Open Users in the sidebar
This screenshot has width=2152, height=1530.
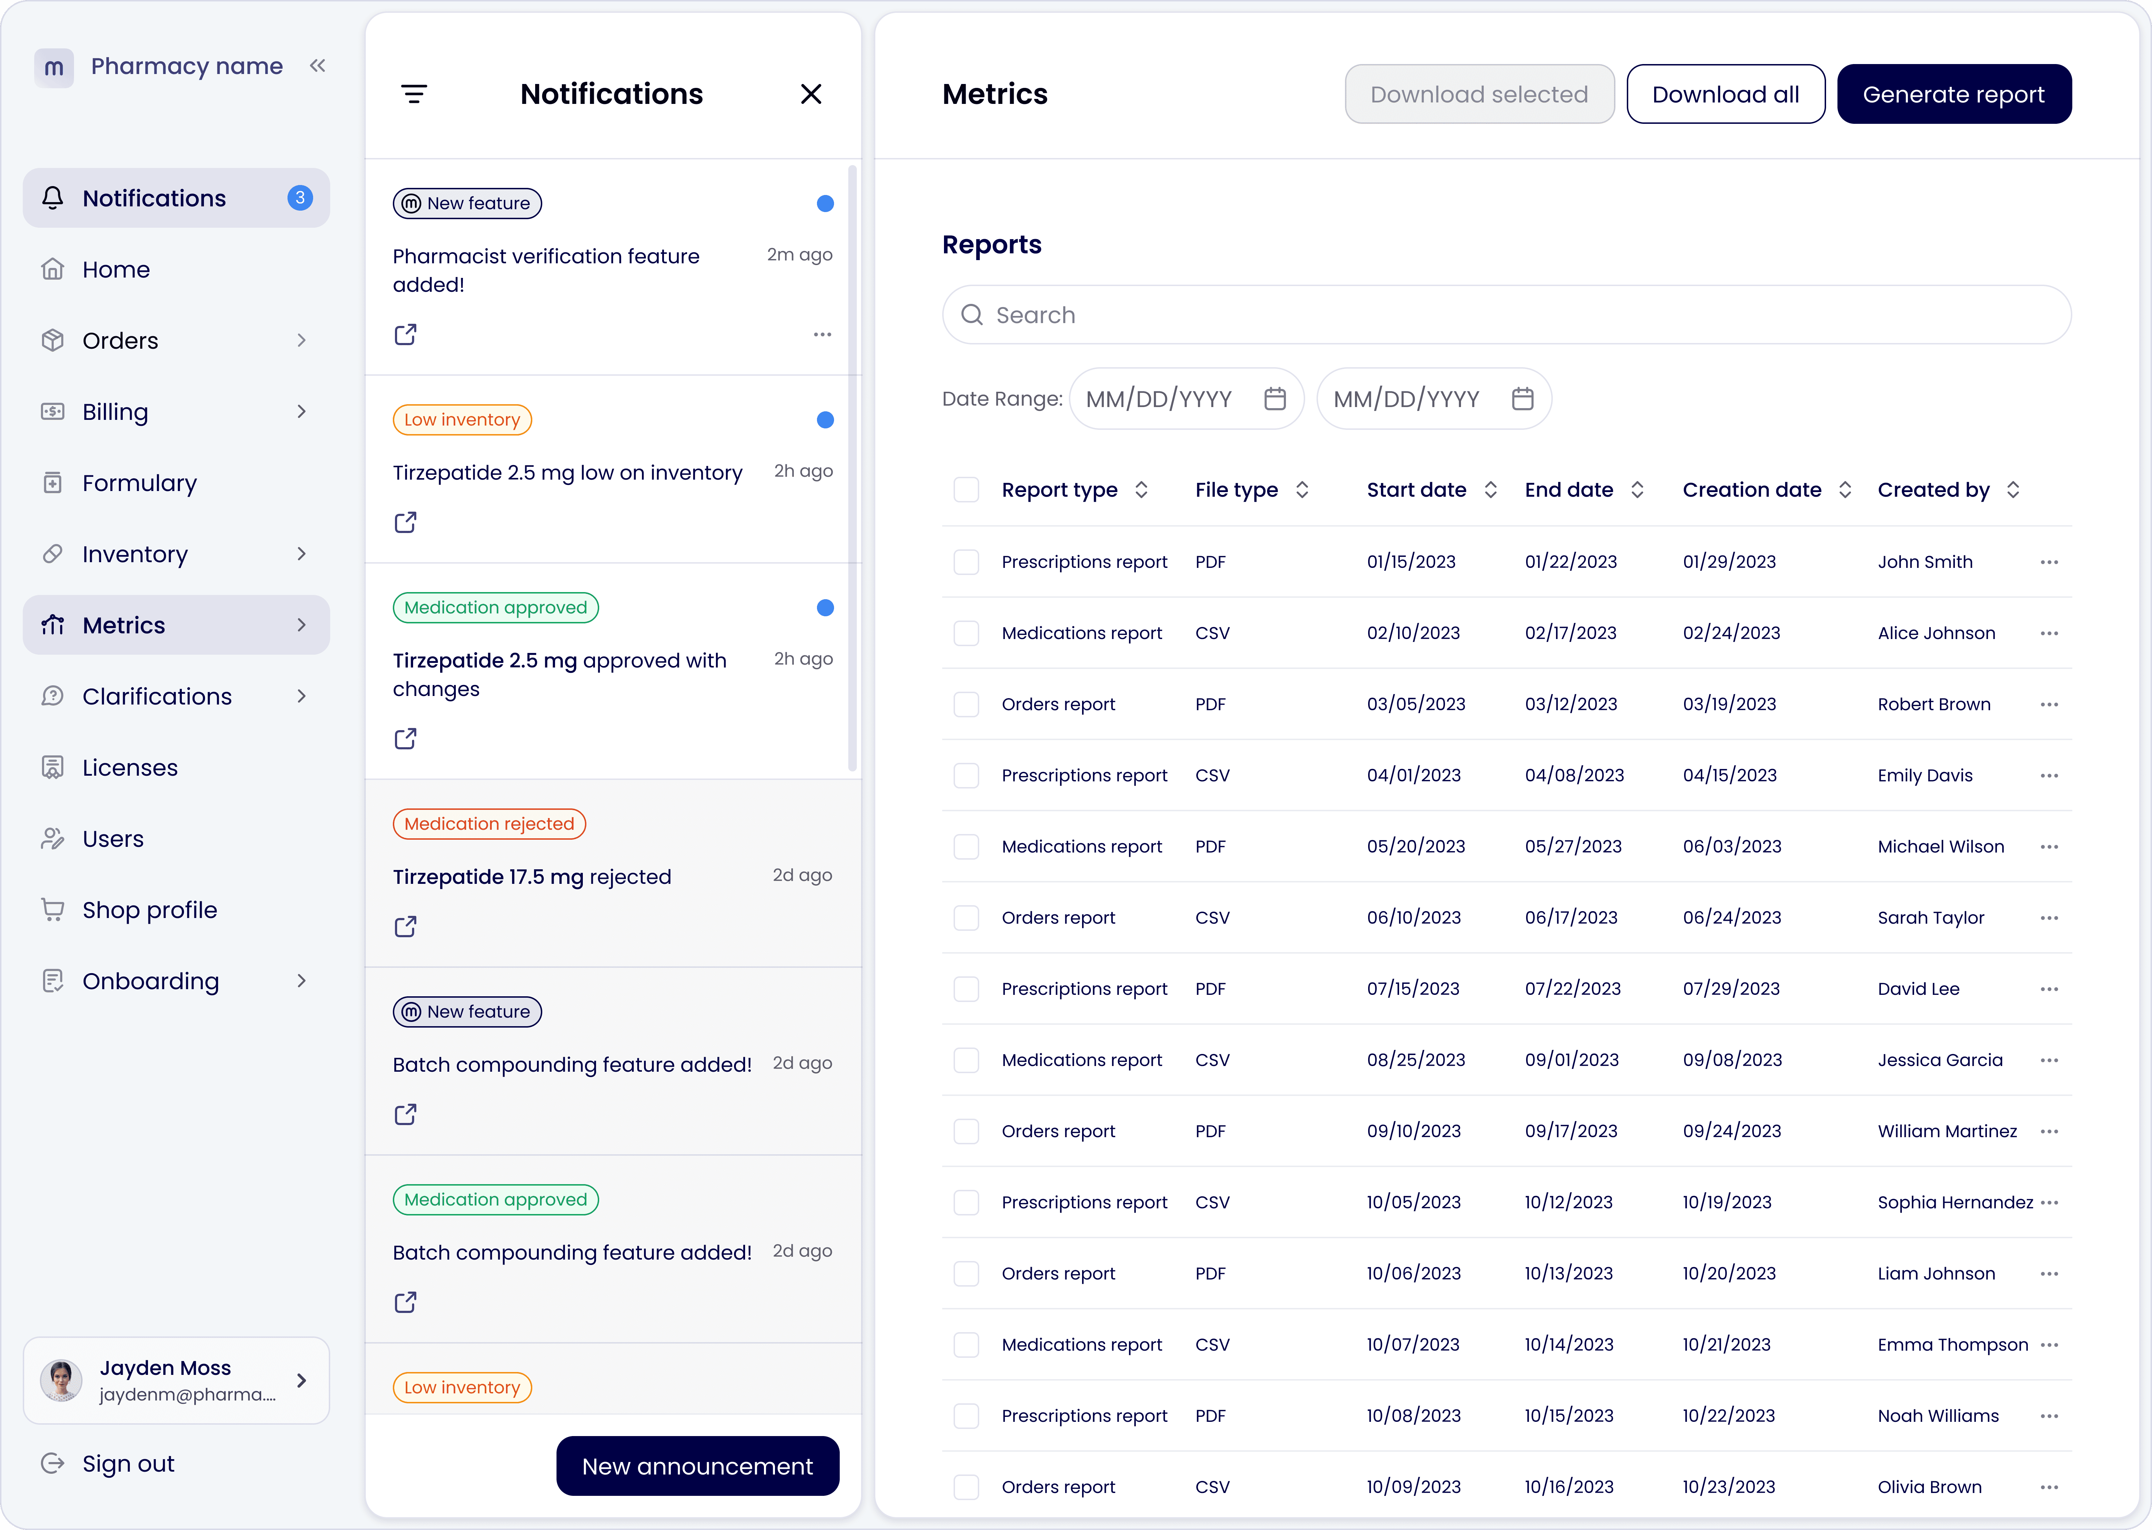coord(176,839)
